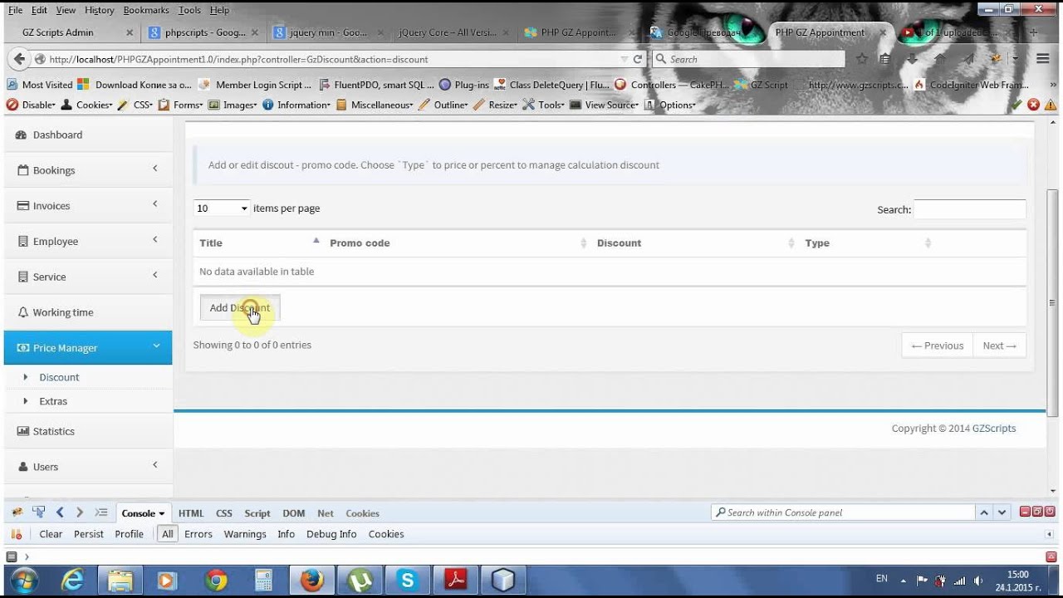This screenshot has height=598, width=1063.
Task: Open the items per page dropdown
Action: click(x=222, y=208)
